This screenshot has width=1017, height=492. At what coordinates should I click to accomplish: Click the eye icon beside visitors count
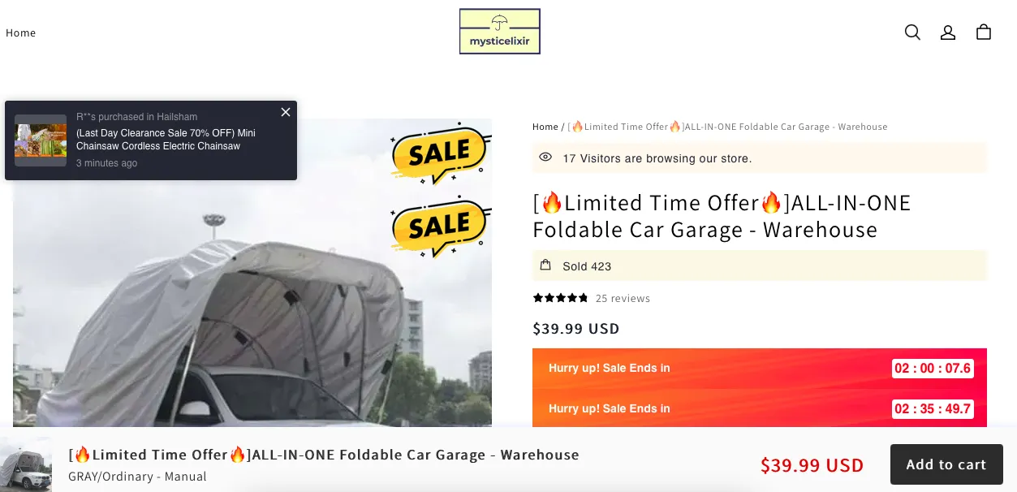click(546, 158)
